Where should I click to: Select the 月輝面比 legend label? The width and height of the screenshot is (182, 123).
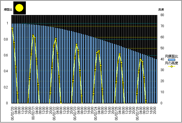(x=171, y=56)
